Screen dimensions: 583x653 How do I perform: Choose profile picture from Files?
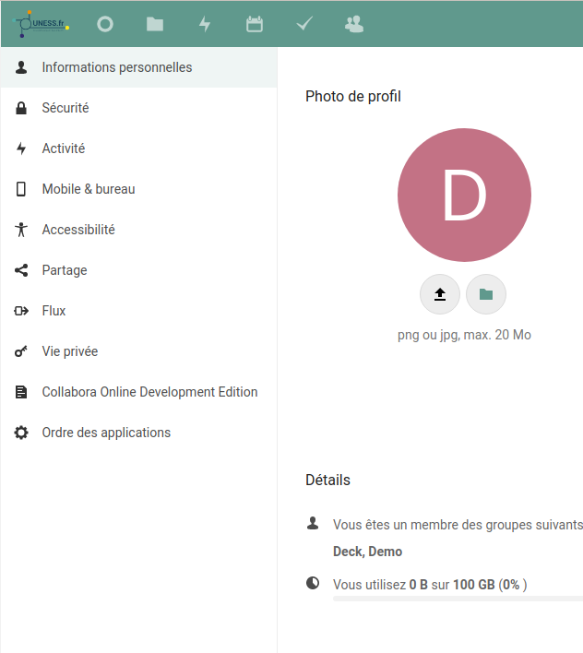[x=486, y=294]
